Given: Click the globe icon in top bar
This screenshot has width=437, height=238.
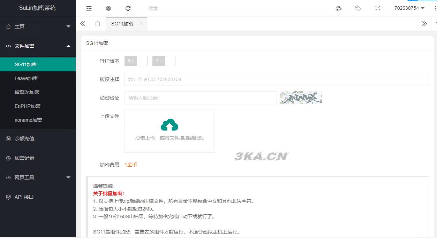Looking at the screenshot, I should [108, 8].
